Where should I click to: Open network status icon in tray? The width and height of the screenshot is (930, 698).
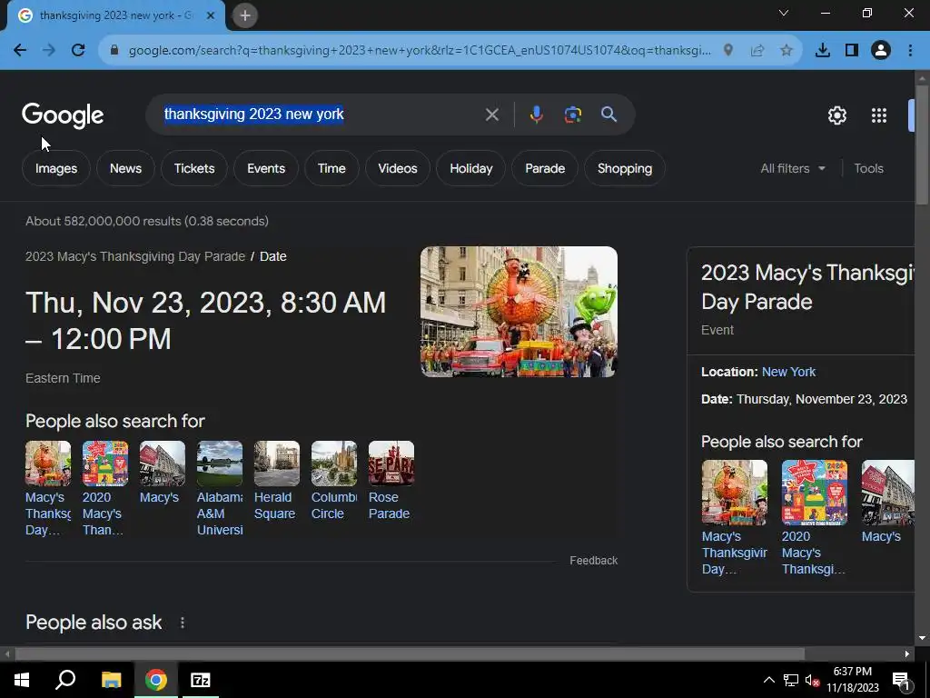tap(791, 680)
